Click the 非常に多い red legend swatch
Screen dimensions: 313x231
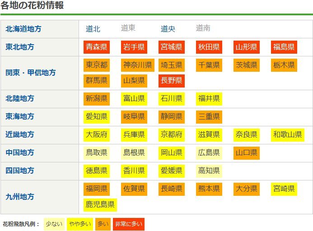128,224
